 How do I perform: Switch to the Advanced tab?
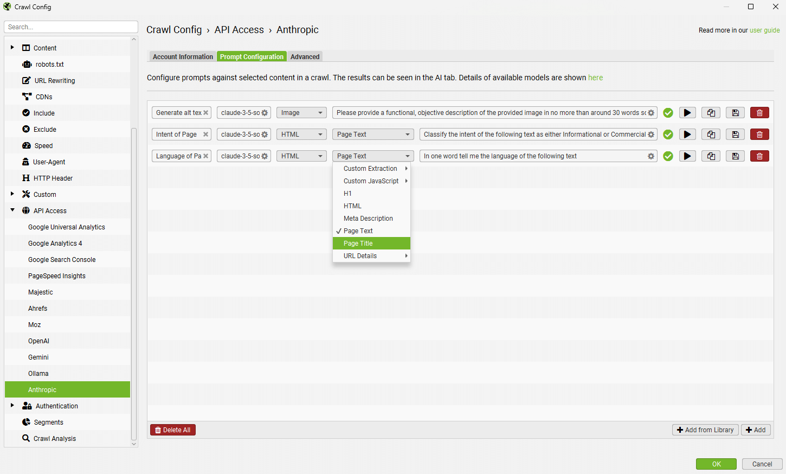point(305,57)
